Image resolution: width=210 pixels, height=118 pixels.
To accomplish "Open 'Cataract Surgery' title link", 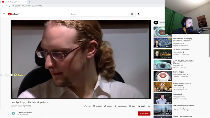I will pos(178,72).
